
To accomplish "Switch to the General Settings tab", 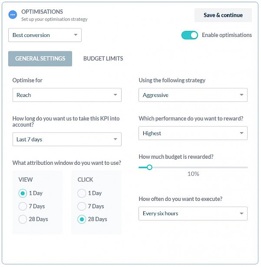I will pyautogui.click(x=40, y=59).
